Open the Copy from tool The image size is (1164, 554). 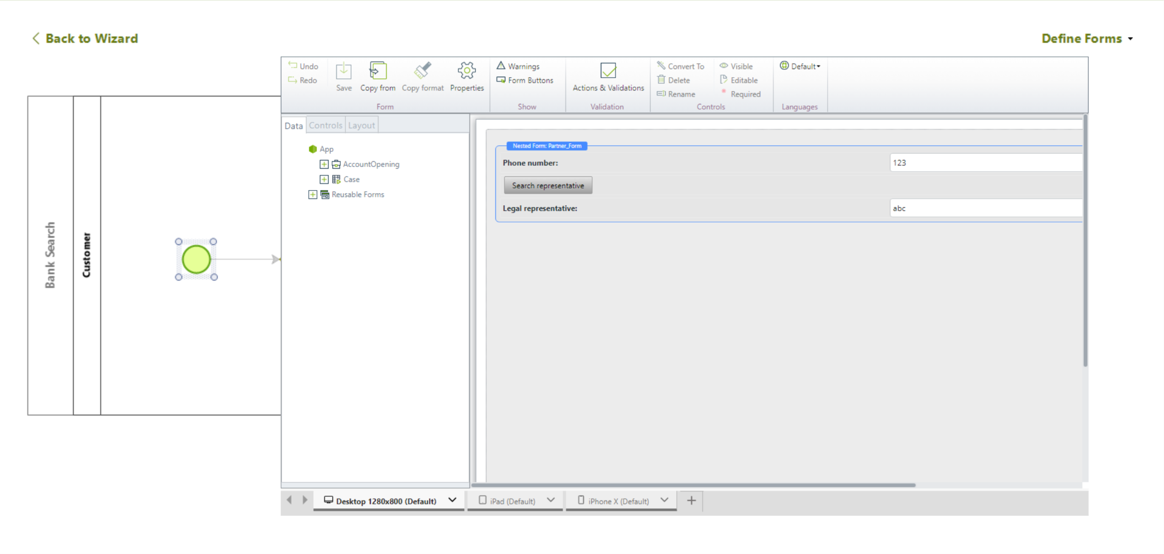click(x=378, y=72)
